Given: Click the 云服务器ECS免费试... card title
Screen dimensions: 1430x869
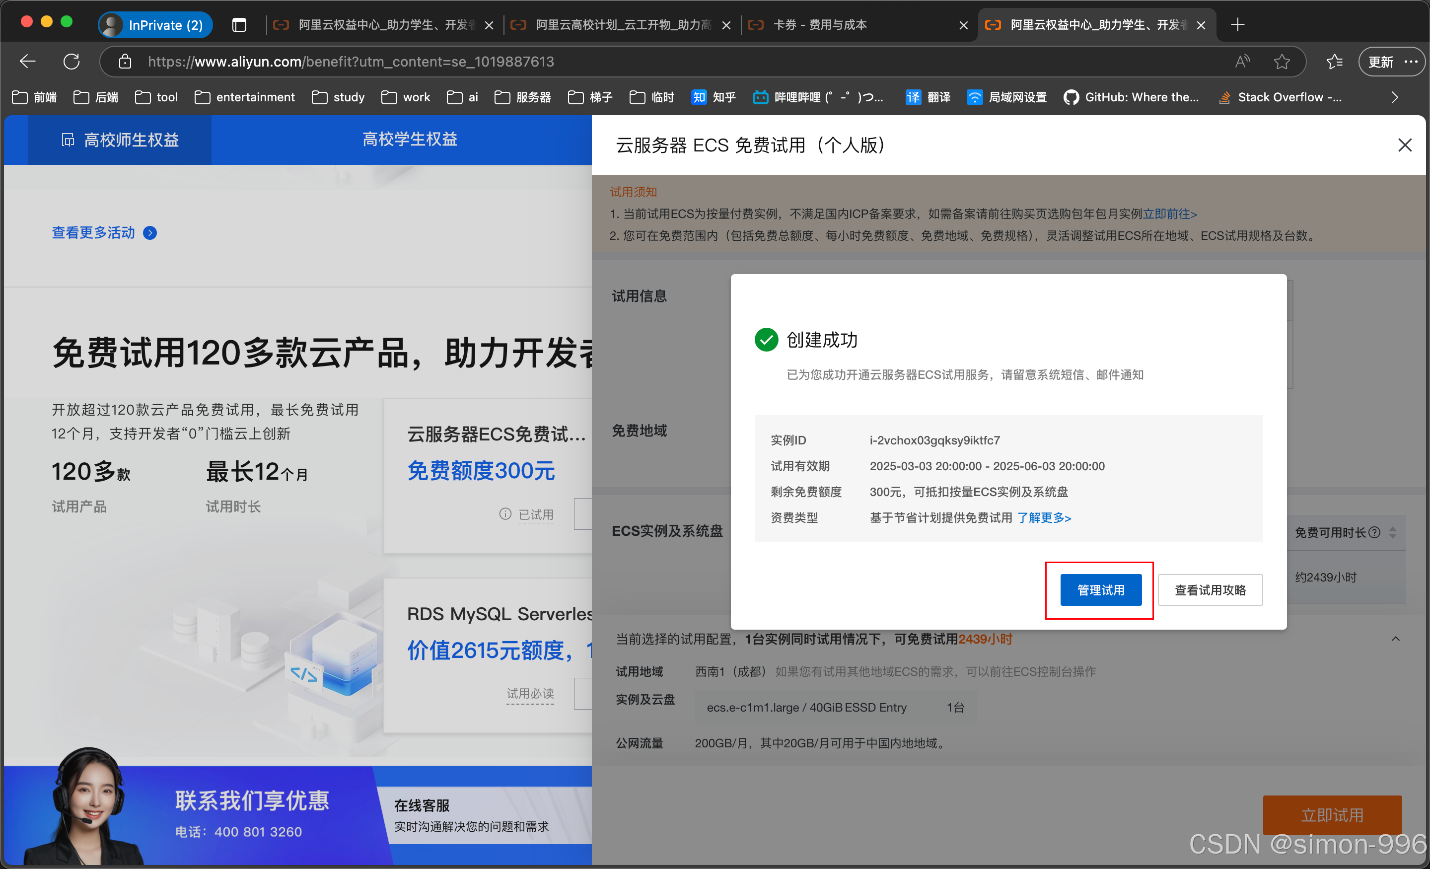Looking at the screenshot, I should pos(497,434).
